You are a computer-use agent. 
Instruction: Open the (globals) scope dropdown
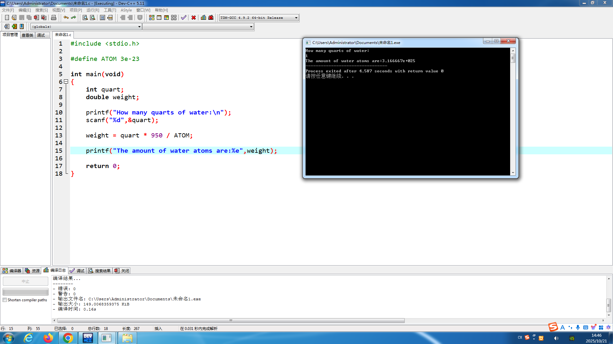[139, 26]
